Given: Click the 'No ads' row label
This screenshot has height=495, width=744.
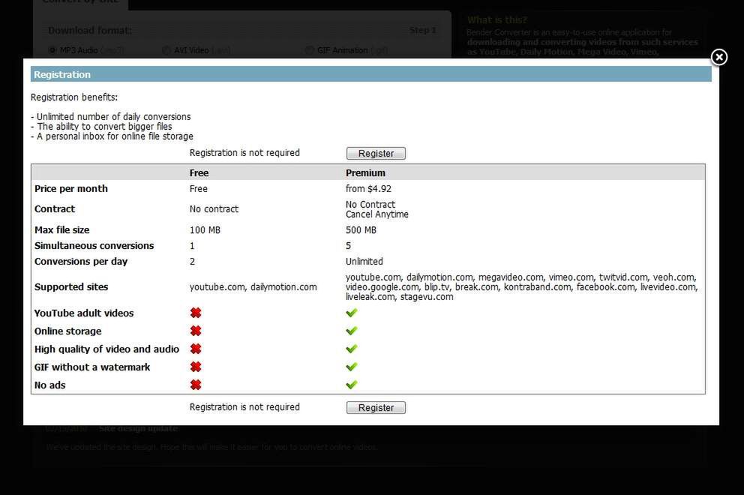Looking at the screenshot, I should pyautogui.click(x=49, y=385).
